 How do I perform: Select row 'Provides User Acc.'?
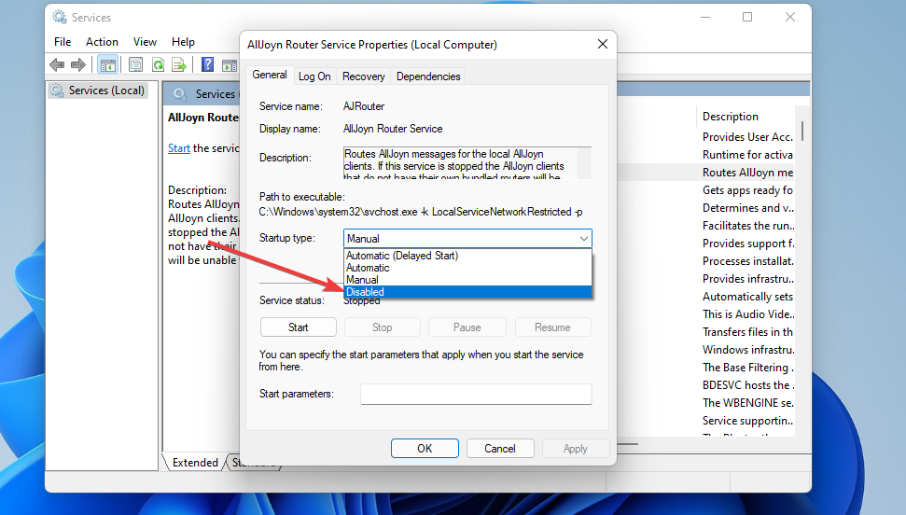click(x=746, y=137)
